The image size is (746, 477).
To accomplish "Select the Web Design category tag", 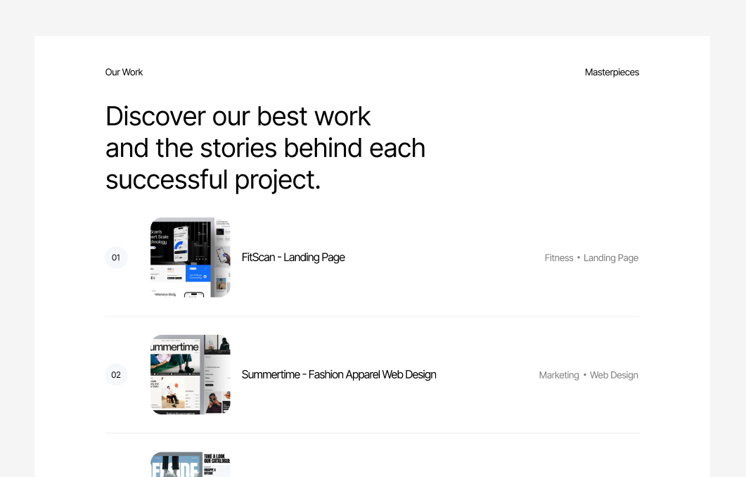I will point(614,375).
